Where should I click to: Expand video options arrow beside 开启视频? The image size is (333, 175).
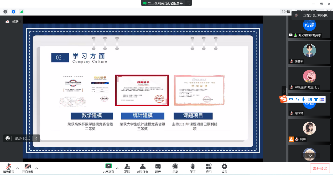37,168
